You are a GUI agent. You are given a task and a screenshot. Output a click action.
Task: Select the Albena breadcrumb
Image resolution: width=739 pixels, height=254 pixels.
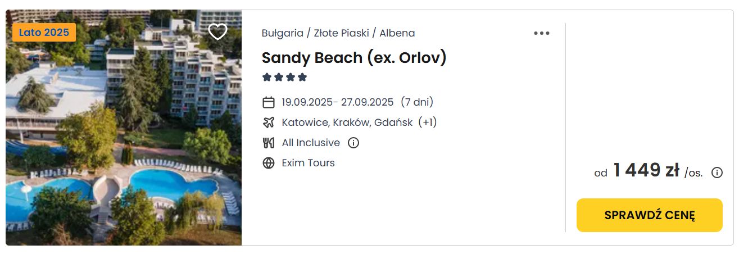(x=397, y=33)
